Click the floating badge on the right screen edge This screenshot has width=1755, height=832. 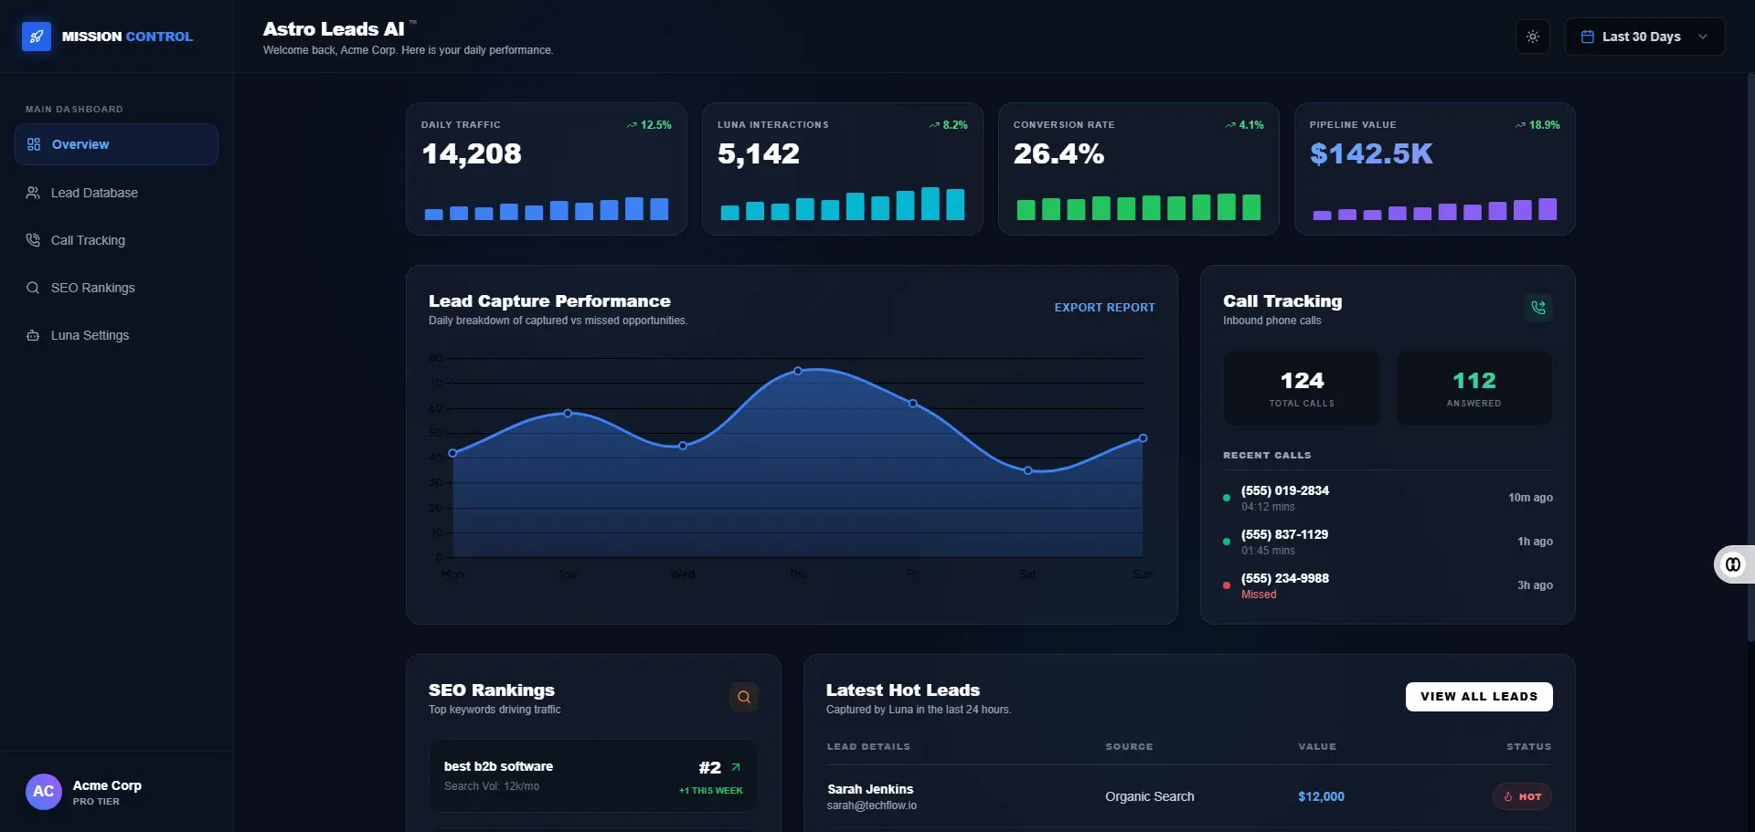(1733, 564)
